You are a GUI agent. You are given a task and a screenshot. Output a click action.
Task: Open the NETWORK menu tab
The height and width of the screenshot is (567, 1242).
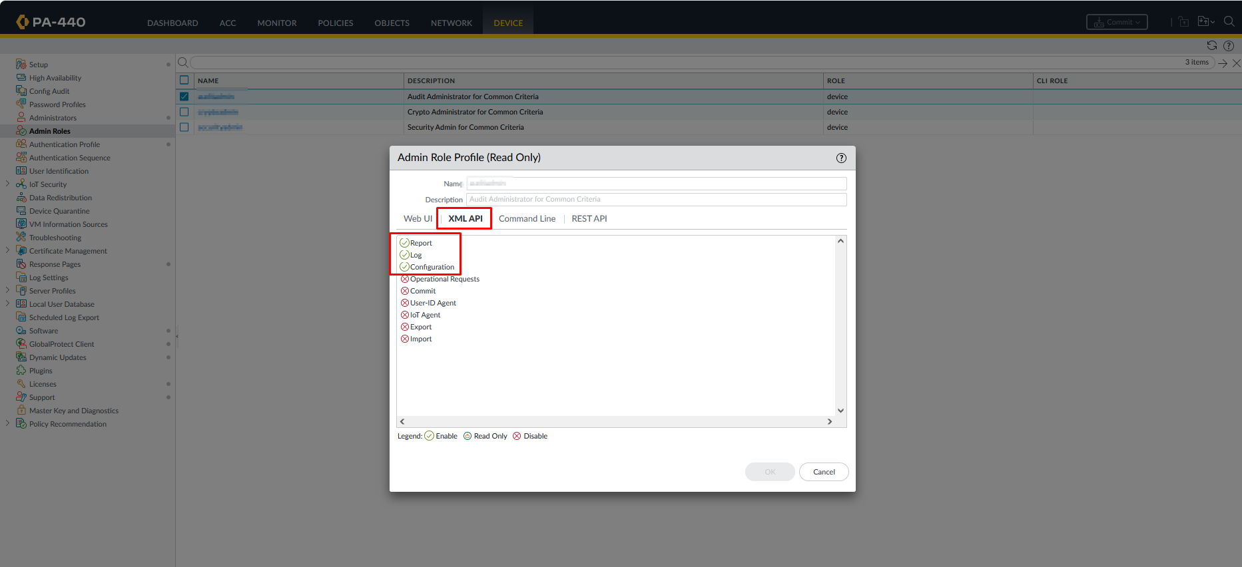452,23
